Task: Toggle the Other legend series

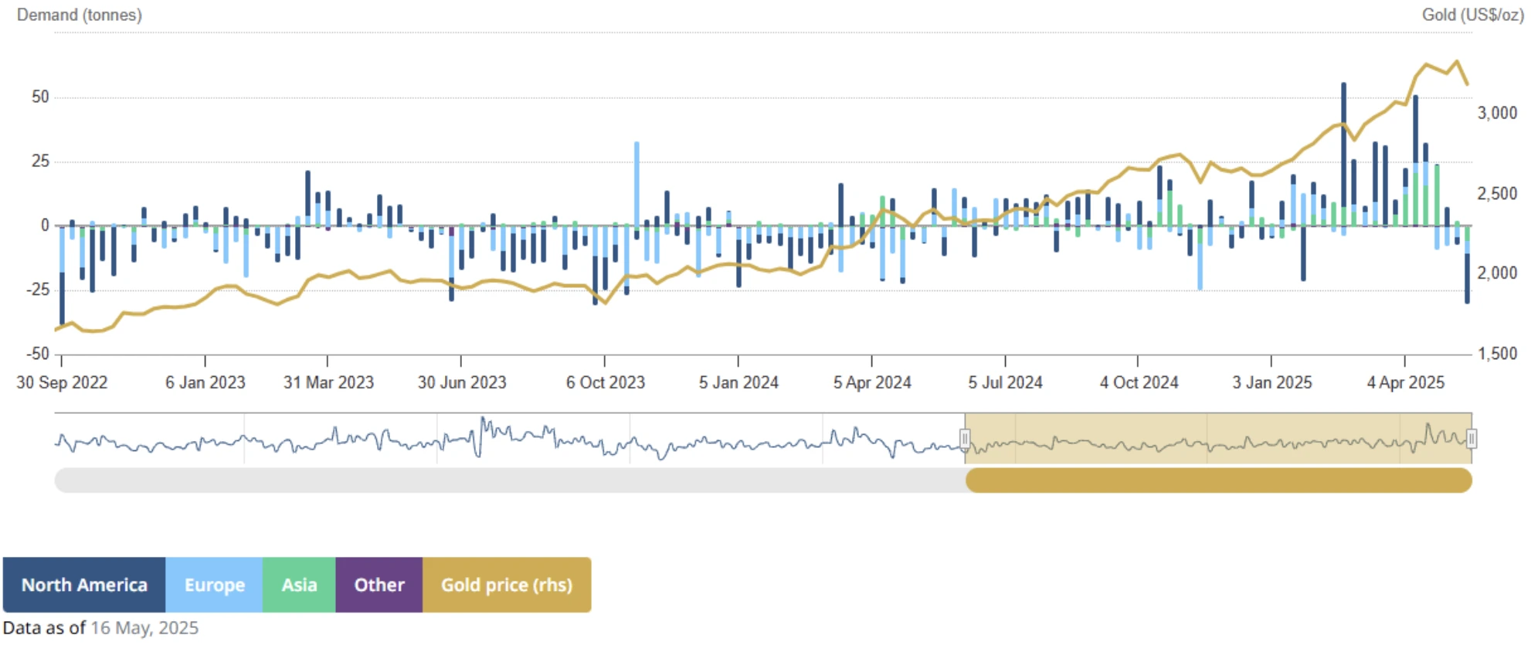Action: point(379,585)
